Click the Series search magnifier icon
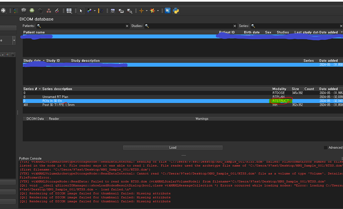The height and width of the screenshot is (209, 343). [253, 26]
